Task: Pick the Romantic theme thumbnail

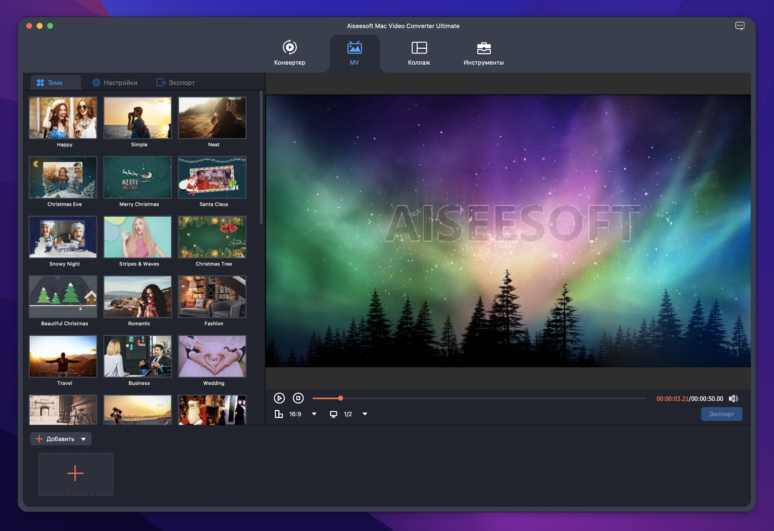Action: click(138, 297)
